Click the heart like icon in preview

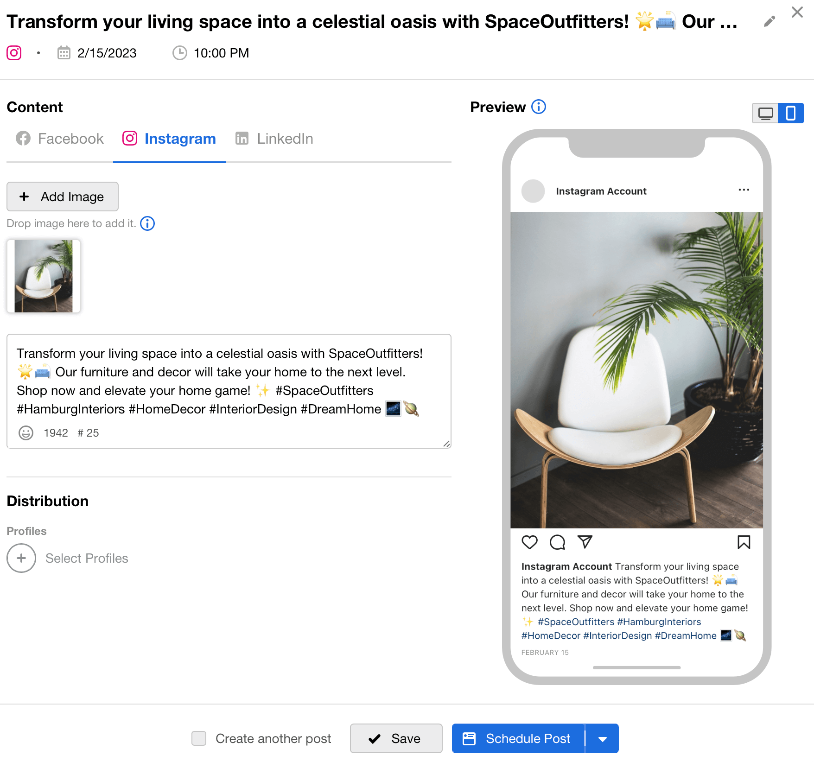[529, 542]
